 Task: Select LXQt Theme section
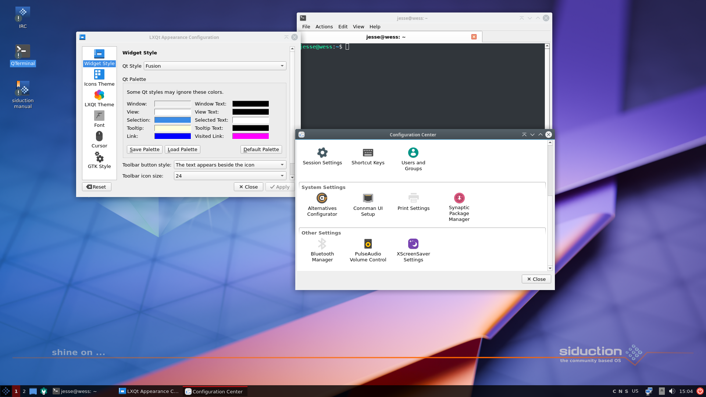tap(99, 99)
